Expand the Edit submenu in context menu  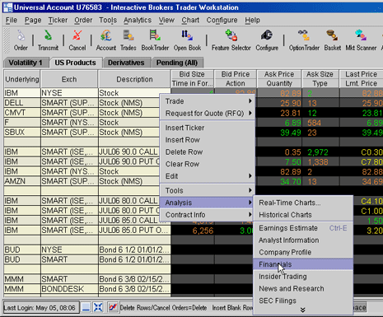[x=208, y=176]
